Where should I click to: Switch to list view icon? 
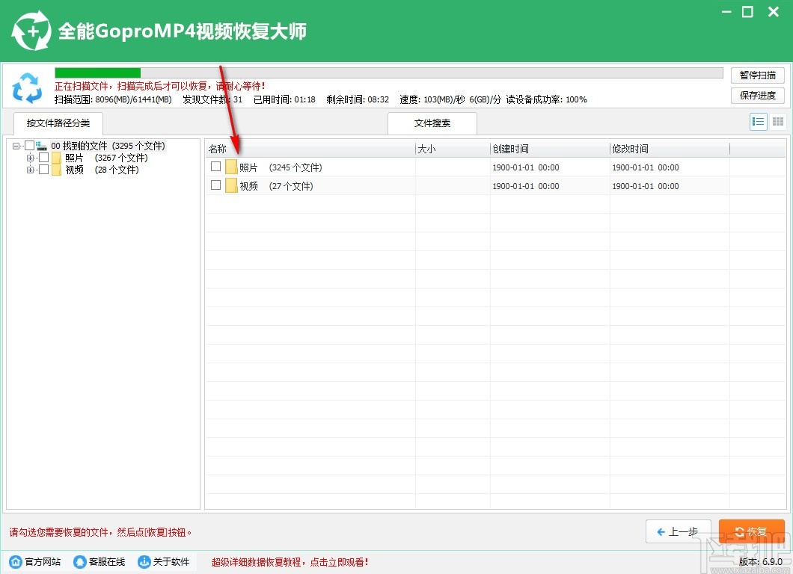[x=758, y=122]
